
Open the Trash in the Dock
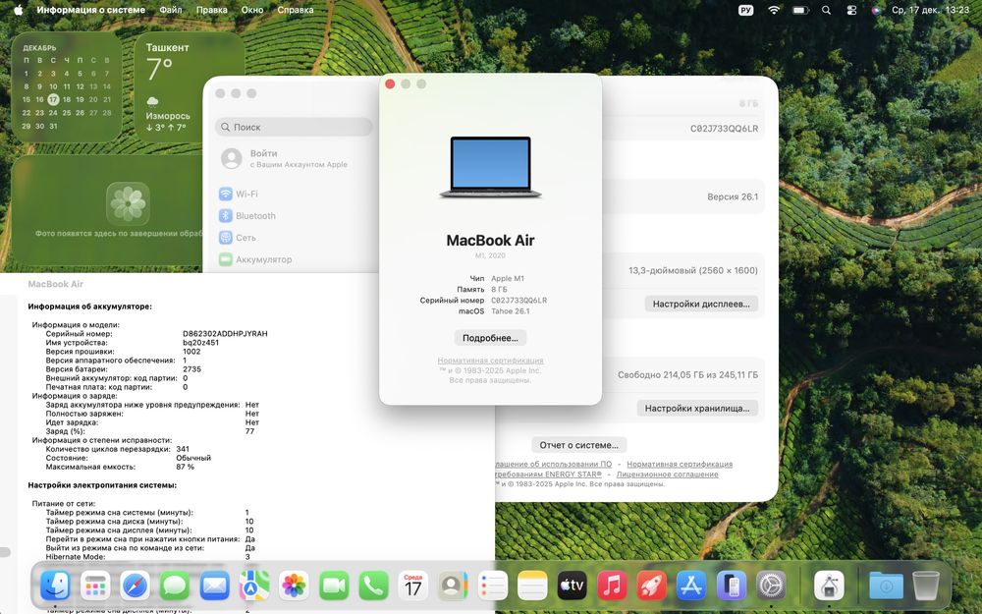click(x=926, y=586)
